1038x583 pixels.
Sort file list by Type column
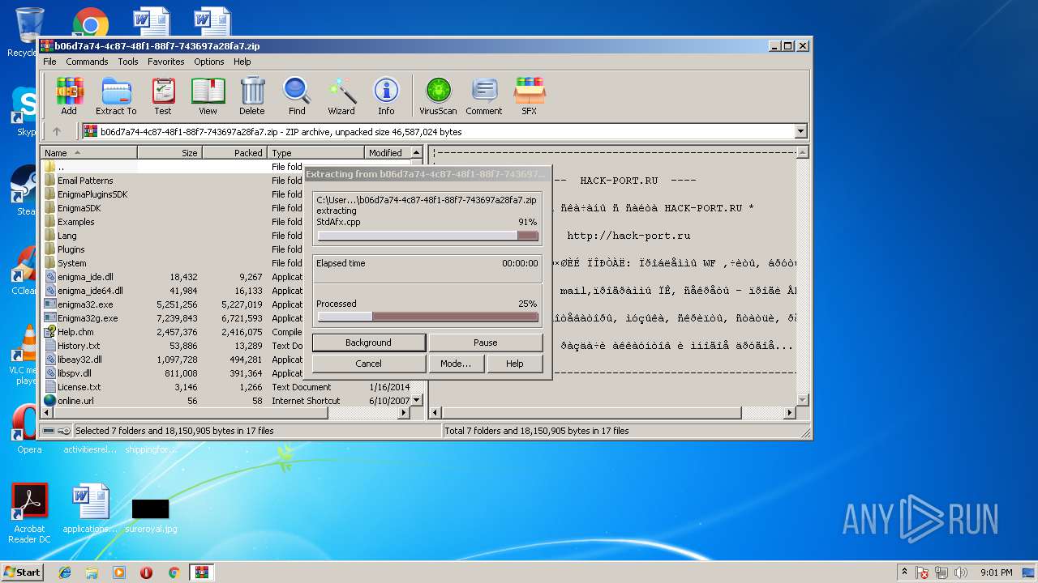315,152
